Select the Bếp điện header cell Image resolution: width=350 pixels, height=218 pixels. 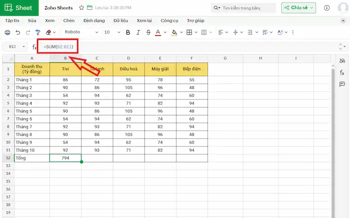191,69
